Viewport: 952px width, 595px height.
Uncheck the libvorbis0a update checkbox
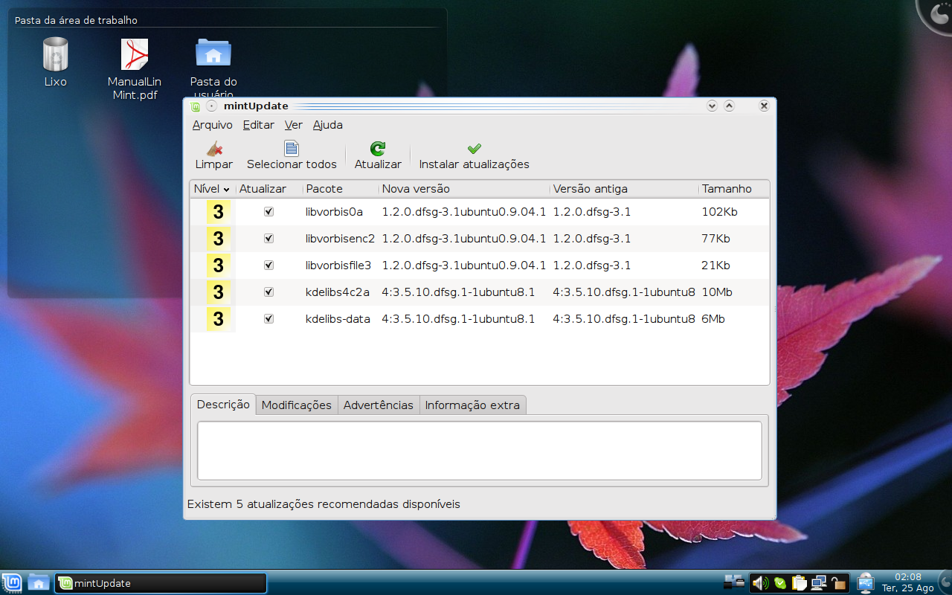268,212
